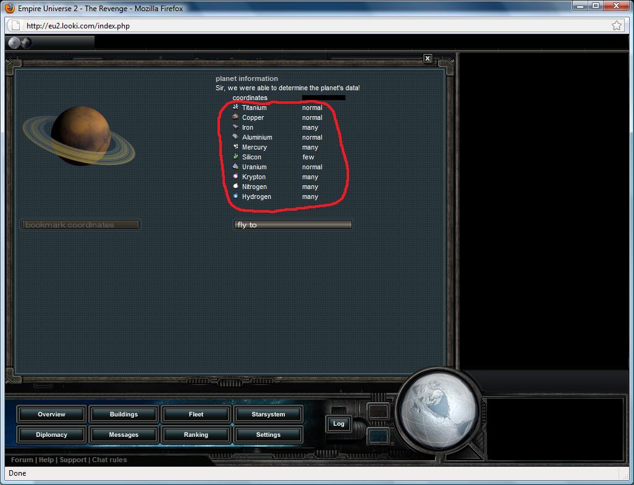634x485 pixels.
Task: Click the Nitrogen resource icon
Action: coord(235,187)
